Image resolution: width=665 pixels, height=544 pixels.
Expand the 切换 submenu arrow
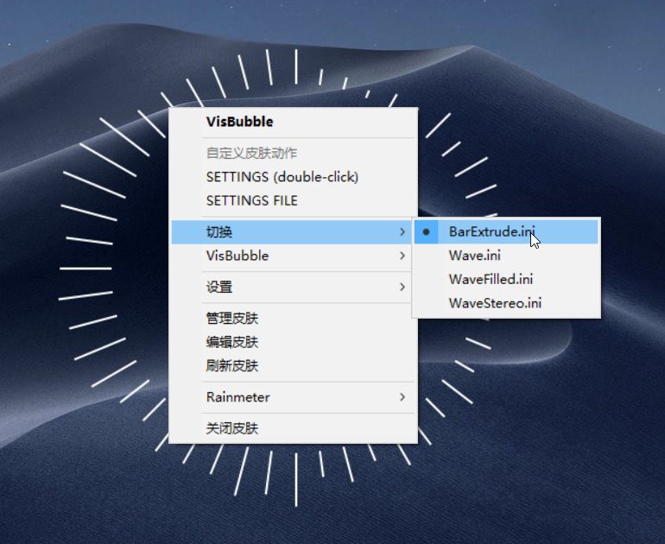402,232
